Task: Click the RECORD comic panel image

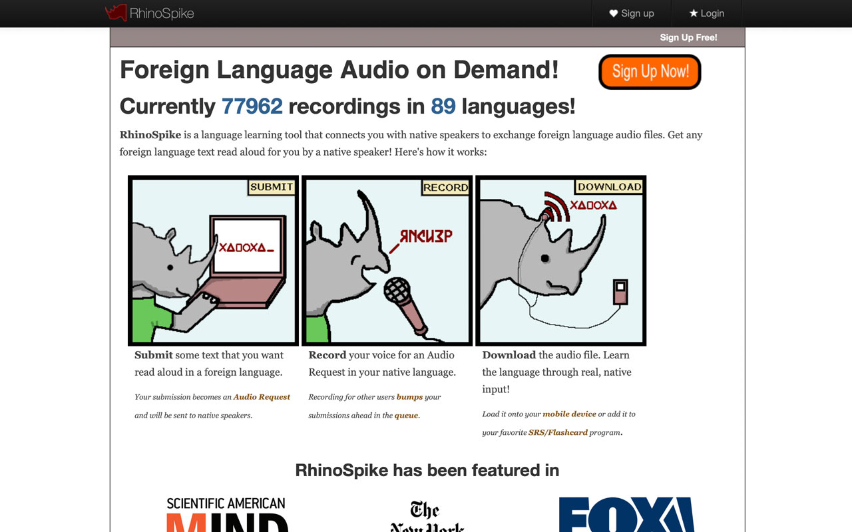Action: pos(387,260)
